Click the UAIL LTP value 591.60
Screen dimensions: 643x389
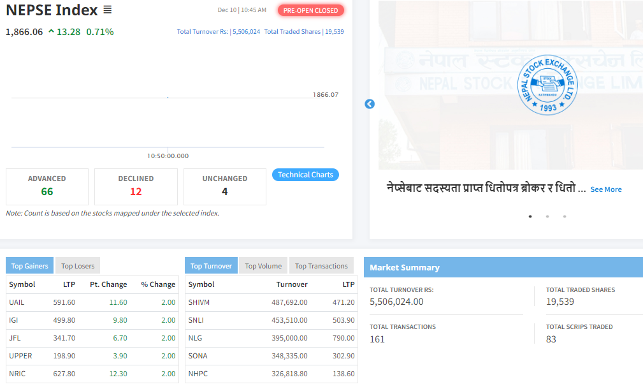click(x=64, y=302)
